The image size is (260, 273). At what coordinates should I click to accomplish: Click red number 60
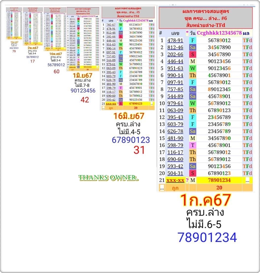57,72
